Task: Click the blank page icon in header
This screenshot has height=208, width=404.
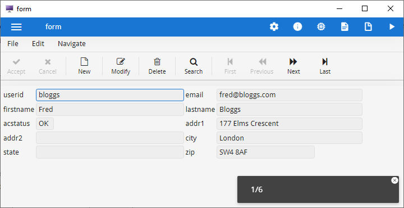Action: click(x=368, y=26)
